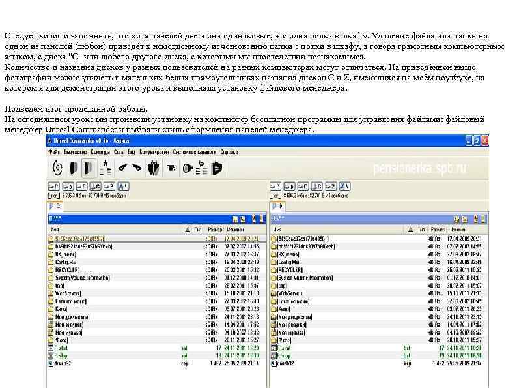The image size is (517, 388).
Task: Click the back arrow toolbar icon
Action: [122, 168]
